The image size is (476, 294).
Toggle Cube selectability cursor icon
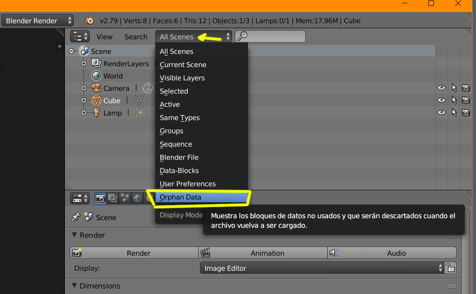coord(454,100)
